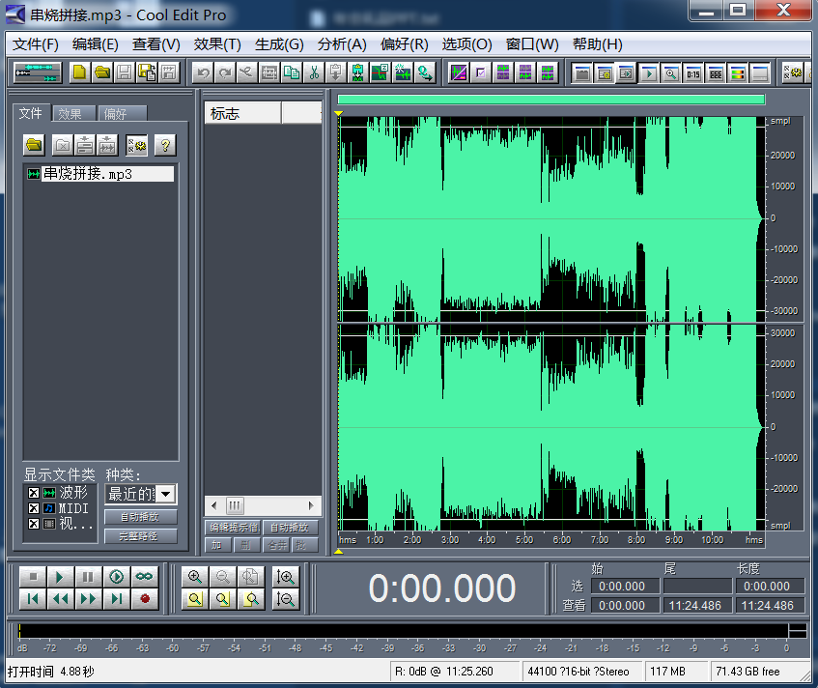Screen dimensions: 818x688
Task: Click the multitrack view switch icon
Action: coord(38,72)
